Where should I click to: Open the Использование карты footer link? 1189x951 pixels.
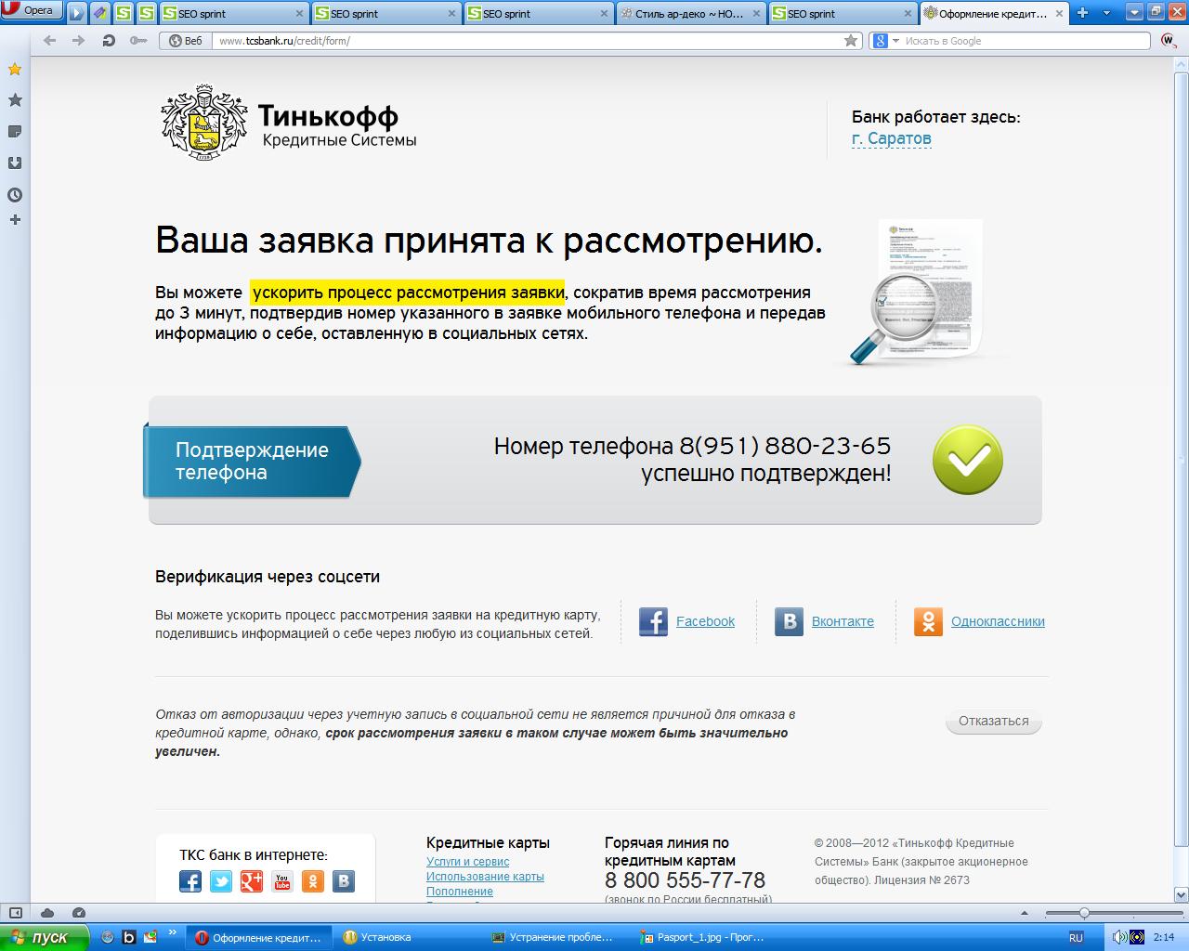coord(485,877)
